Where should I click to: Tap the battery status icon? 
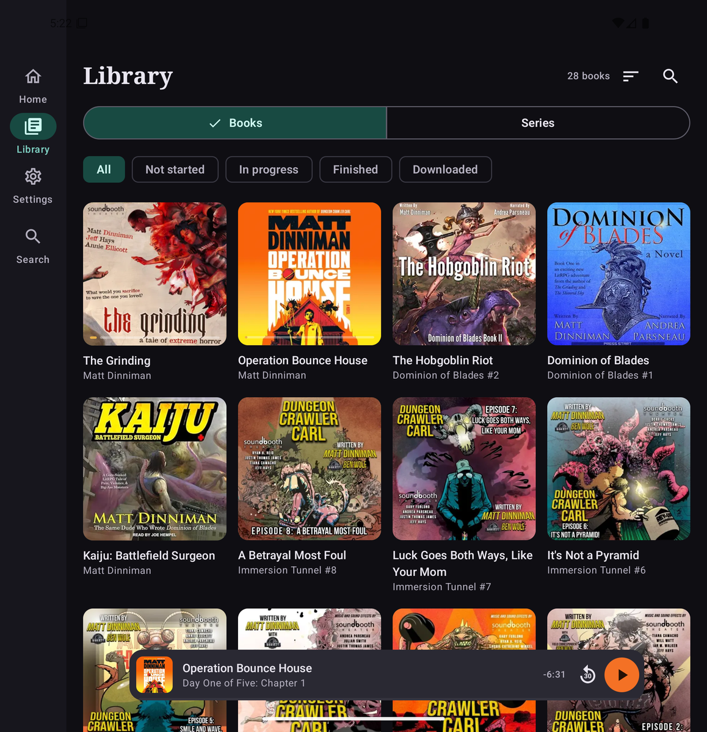click(645, 23)
